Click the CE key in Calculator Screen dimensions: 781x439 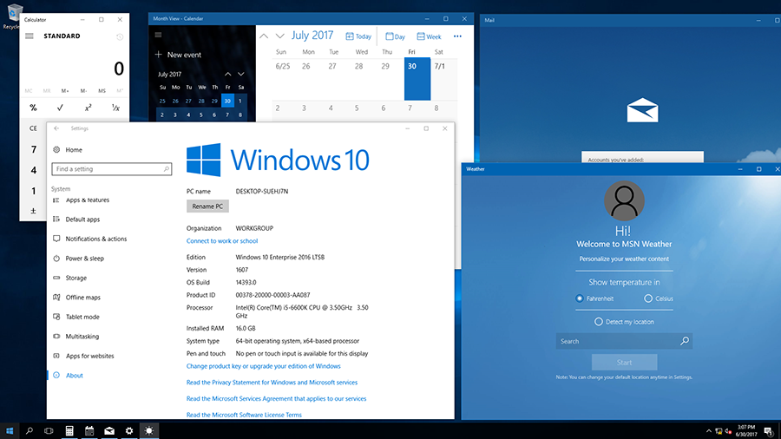tap(33, 128)
